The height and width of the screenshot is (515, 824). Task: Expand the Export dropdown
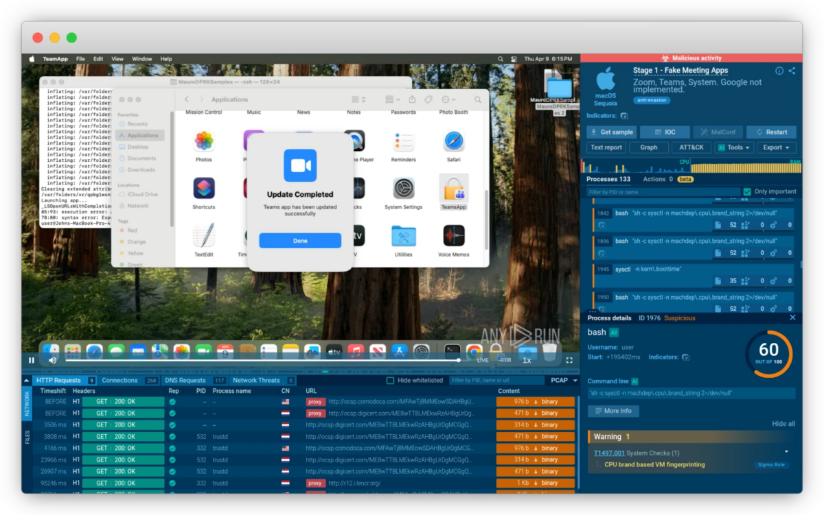[x=775, y=147]
